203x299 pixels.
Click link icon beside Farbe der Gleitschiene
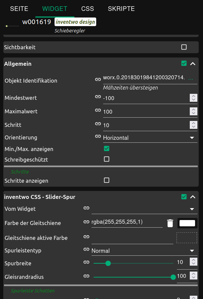[86, 222]
